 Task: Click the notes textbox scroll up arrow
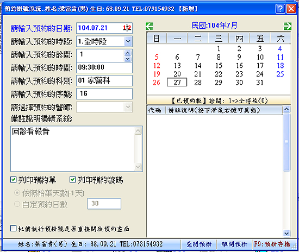tap(138, 131)
